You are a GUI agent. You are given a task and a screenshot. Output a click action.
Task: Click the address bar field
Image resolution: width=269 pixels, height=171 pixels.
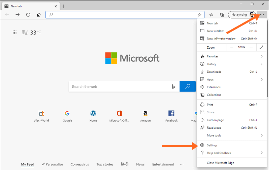[125, 15]
